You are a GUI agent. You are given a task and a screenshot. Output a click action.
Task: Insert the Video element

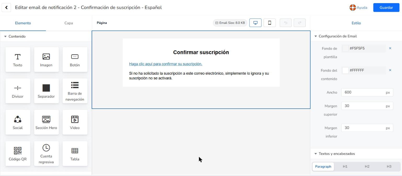[x=75, y=122]
